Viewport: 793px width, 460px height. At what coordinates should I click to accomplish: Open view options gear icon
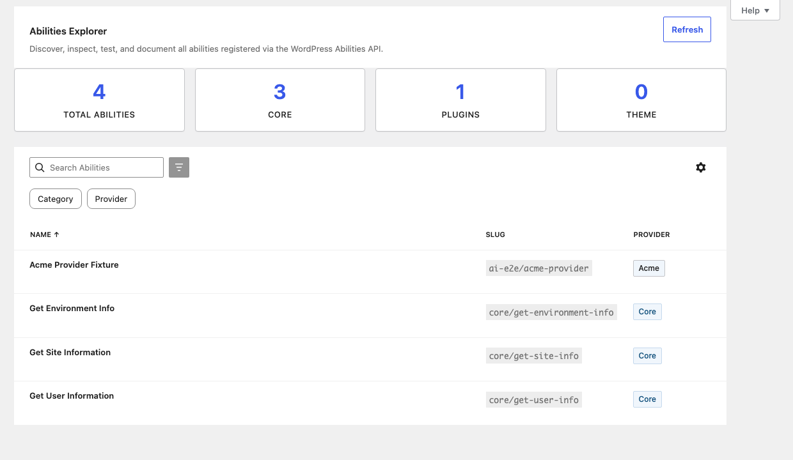[701, 167]
